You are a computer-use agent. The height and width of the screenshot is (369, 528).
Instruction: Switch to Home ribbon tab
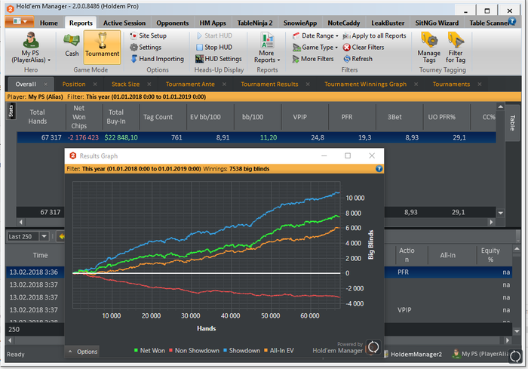49,23
